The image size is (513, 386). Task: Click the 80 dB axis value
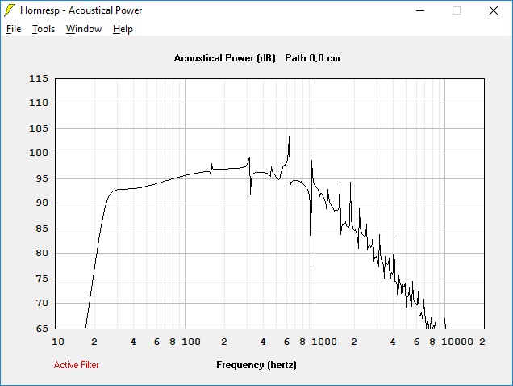point(42,253)
